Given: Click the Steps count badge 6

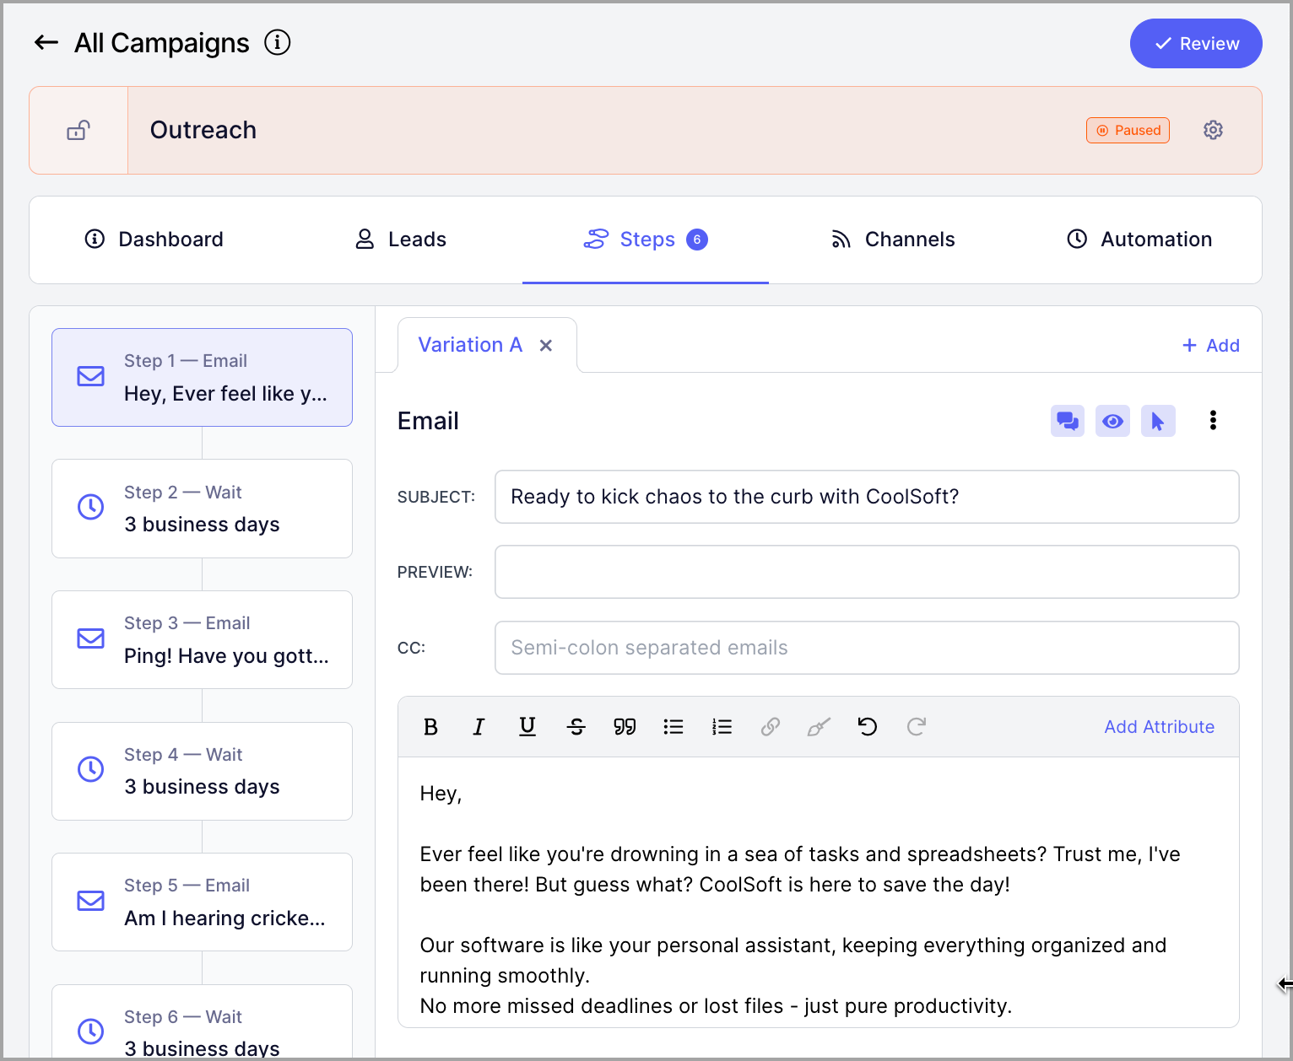Looking at the screenshot, I should (697, 240).
